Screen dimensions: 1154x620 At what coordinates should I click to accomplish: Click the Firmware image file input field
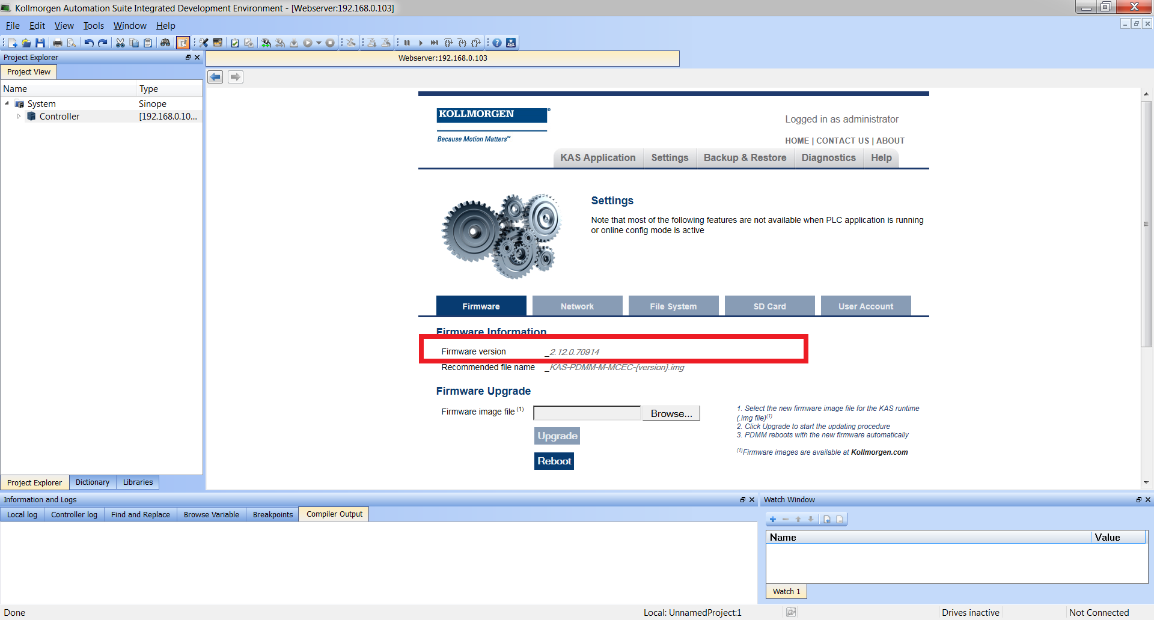point(587,413)
